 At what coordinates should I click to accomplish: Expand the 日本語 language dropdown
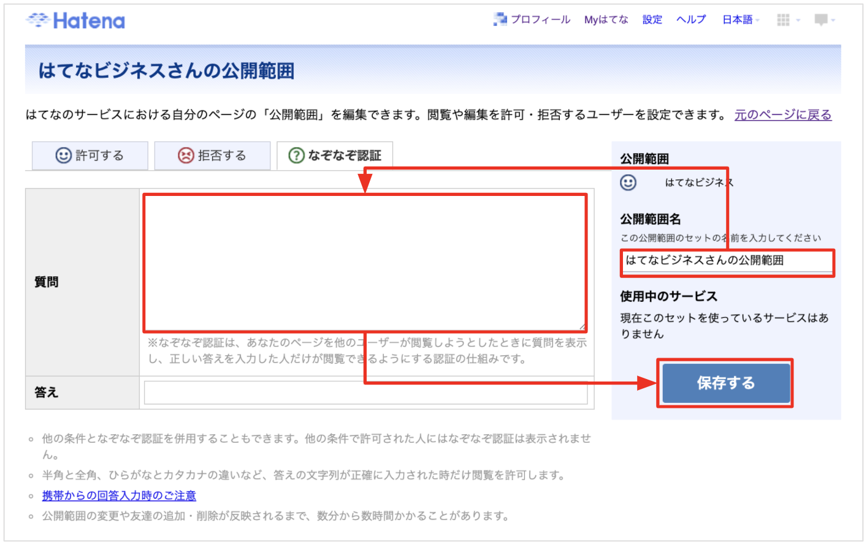click(x=741, y=20)
